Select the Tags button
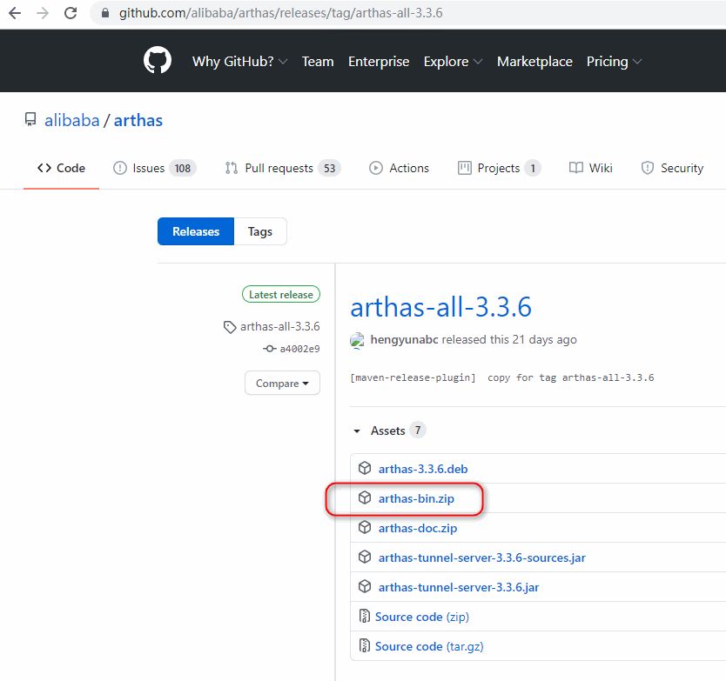The width and height of the screenshot is (726, 681). tap(260, 231)
